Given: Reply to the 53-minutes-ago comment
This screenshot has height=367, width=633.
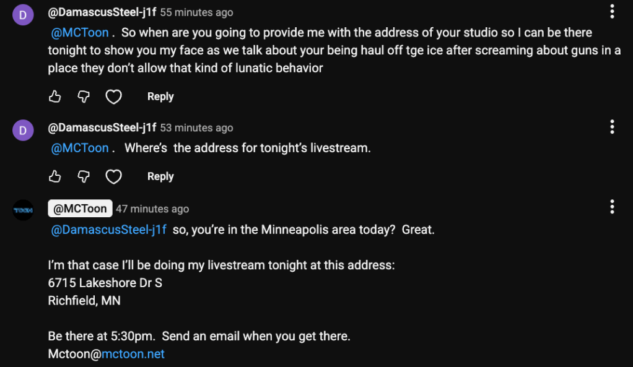Looking at the screenshot, I should pos(160,176).
